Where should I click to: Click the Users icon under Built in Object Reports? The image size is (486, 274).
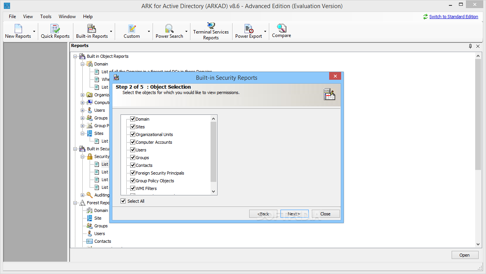[90, 110]
